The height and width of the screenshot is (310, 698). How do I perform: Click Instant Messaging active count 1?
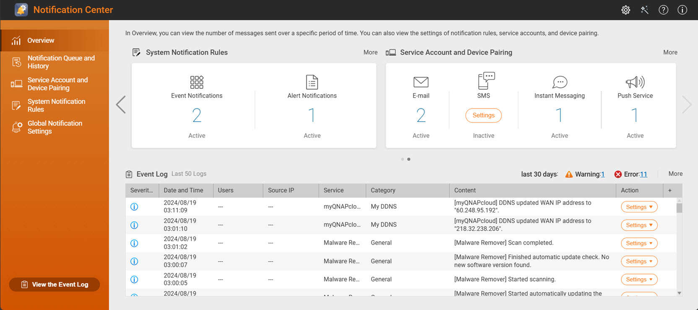pyautogui.click(x=559, y=115)
